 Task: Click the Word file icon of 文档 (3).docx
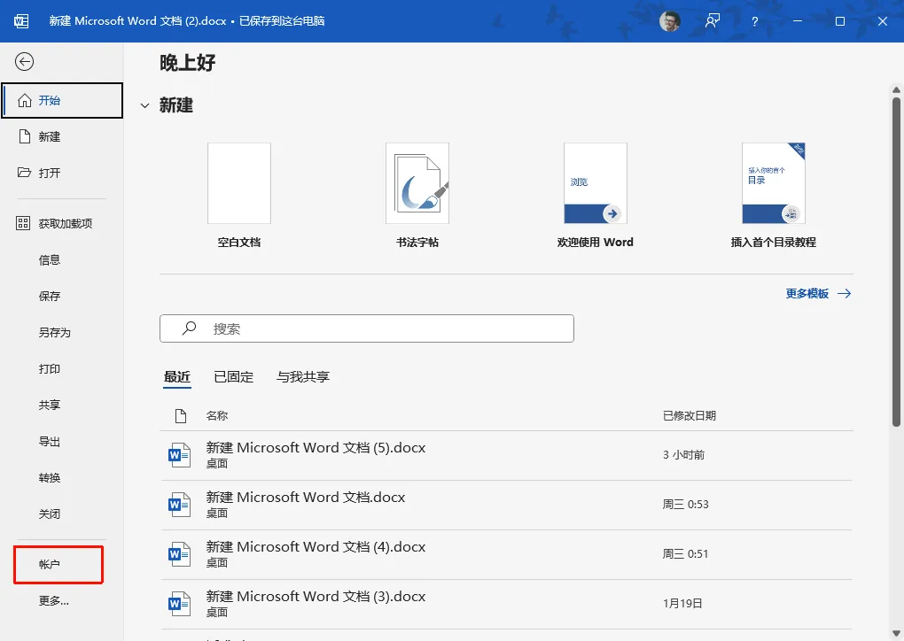(179, 604)
